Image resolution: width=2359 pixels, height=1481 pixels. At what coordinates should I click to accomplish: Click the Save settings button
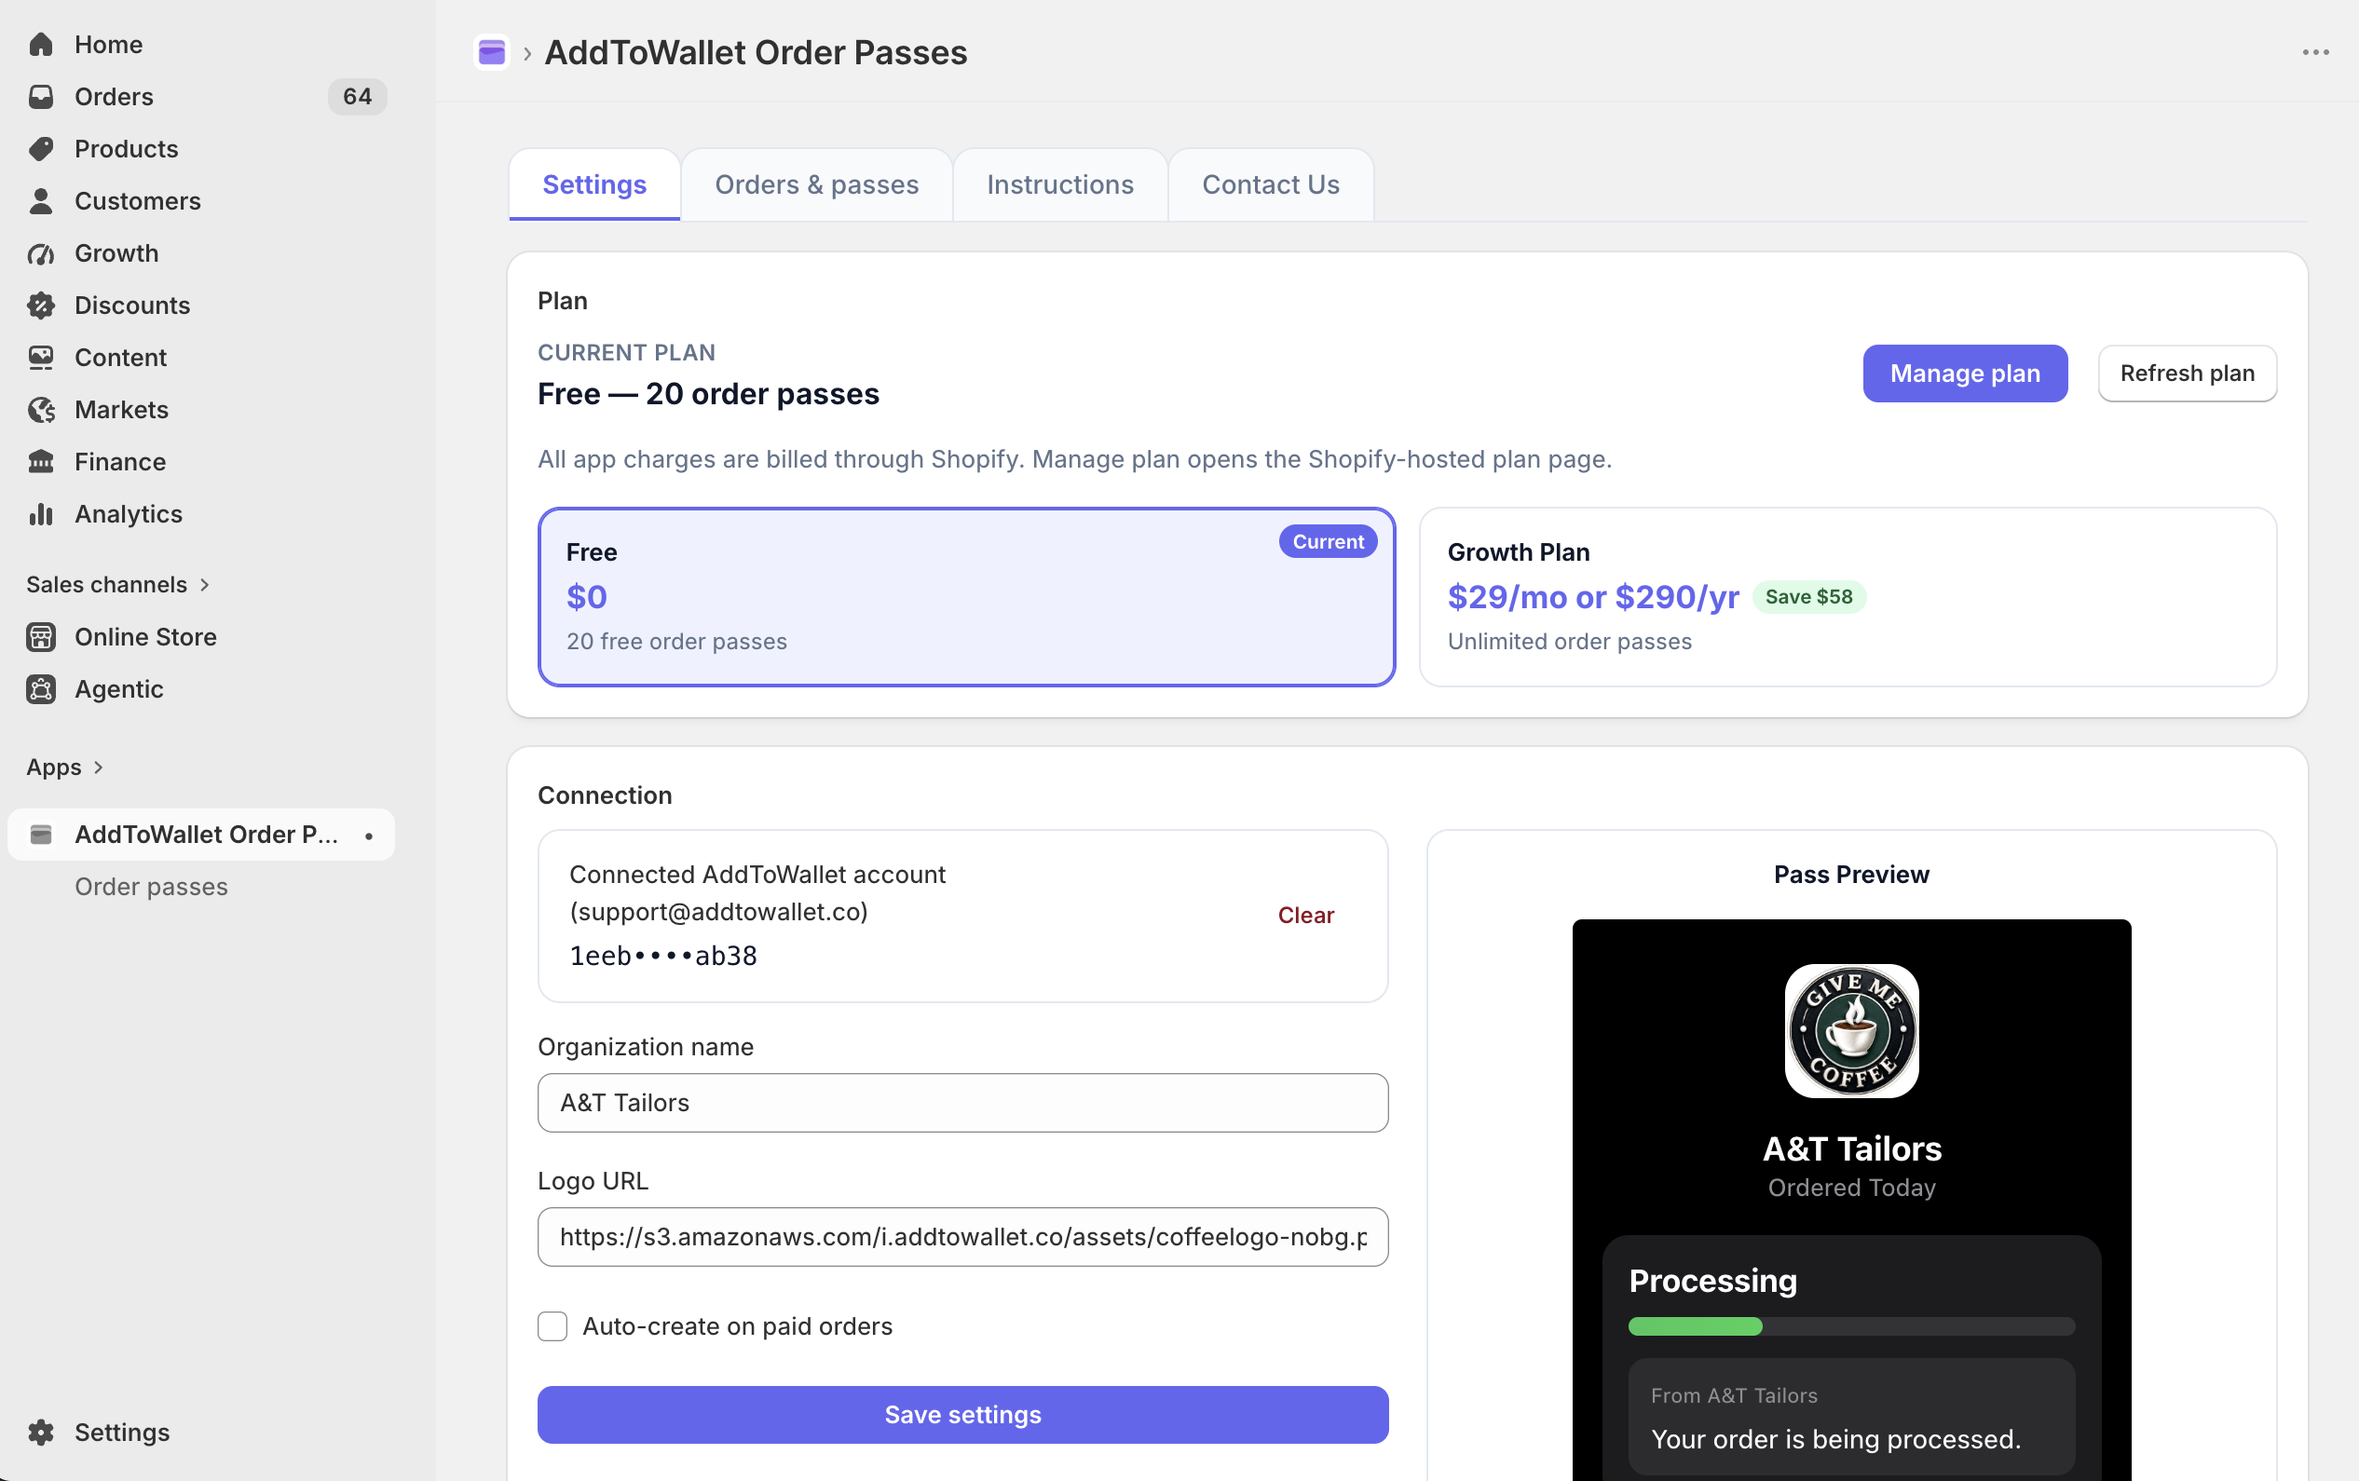[962, 1414]
